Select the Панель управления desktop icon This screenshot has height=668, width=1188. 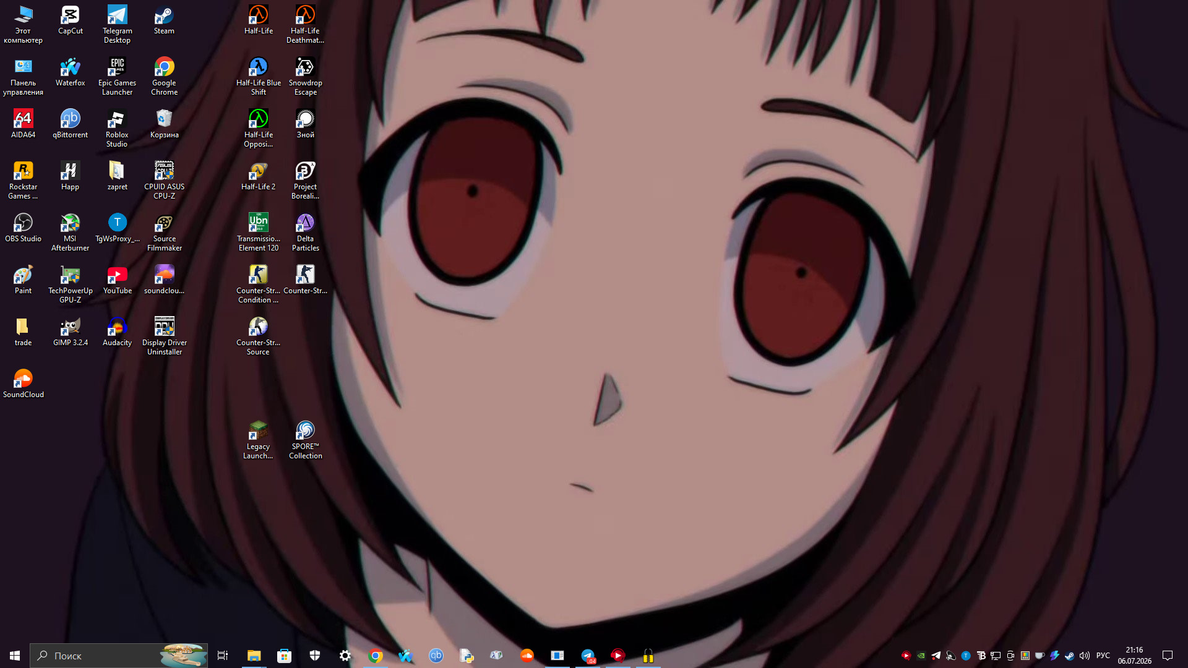[x=23, y=77]
